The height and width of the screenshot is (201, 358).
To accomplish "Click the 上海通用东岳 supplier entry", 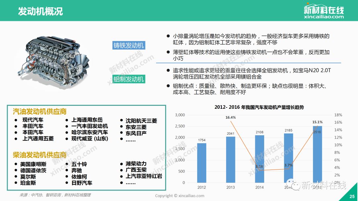I will coord(87,120).
